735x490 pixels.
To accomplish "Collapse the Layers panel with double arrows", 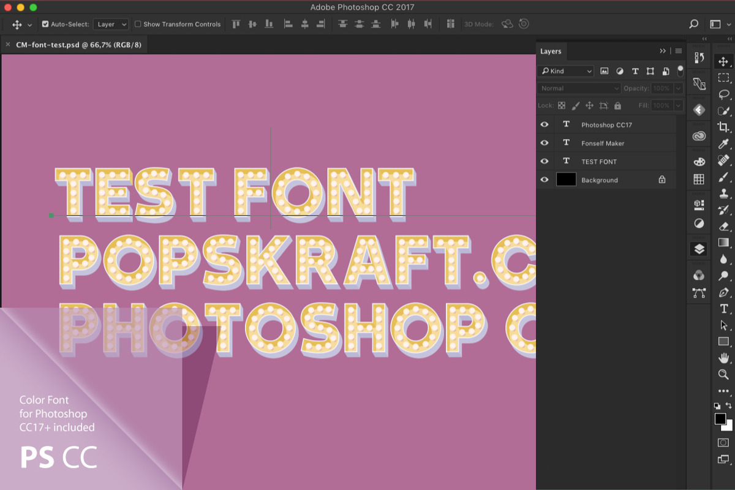I will [663, 51].
